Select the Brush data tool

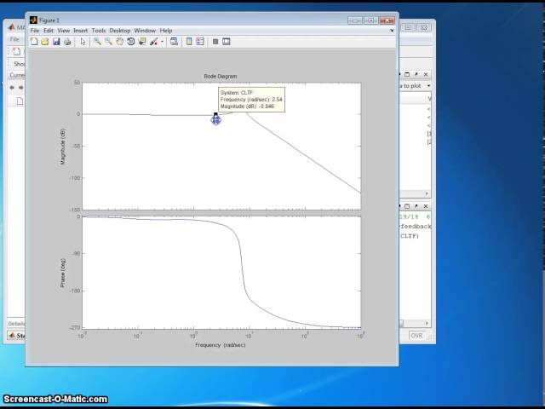click(x=153, y=42)
